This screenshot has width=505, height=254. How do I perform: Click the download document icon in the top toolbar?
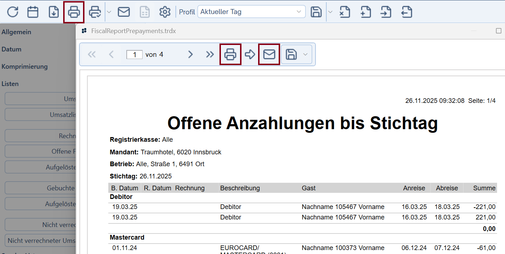tap(53, 12)
